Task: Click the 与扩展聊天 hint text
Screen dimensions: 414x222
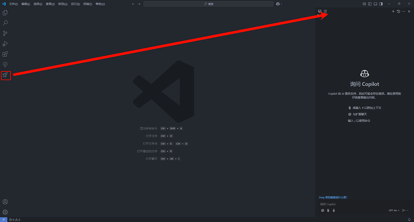Action: (359, 114)
